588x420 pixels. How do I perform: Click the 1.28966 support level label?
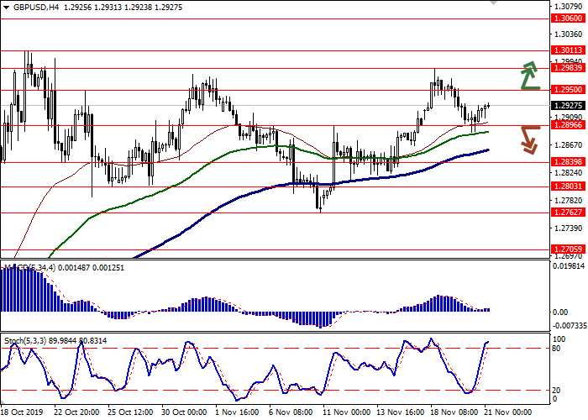[568, 125]
